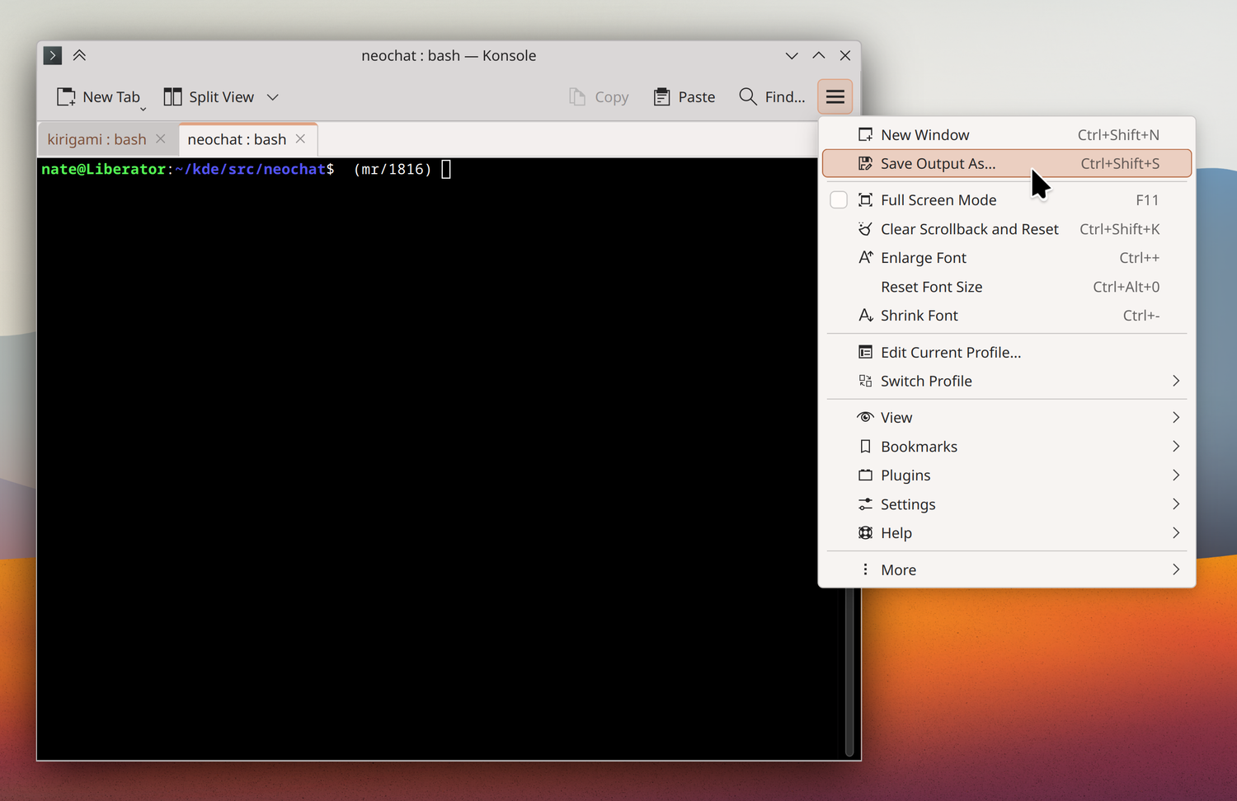Click the Paste clipboard icon
Image resolution: width=1237 pixels, height=801 pixels.
[x=661, y=97]
